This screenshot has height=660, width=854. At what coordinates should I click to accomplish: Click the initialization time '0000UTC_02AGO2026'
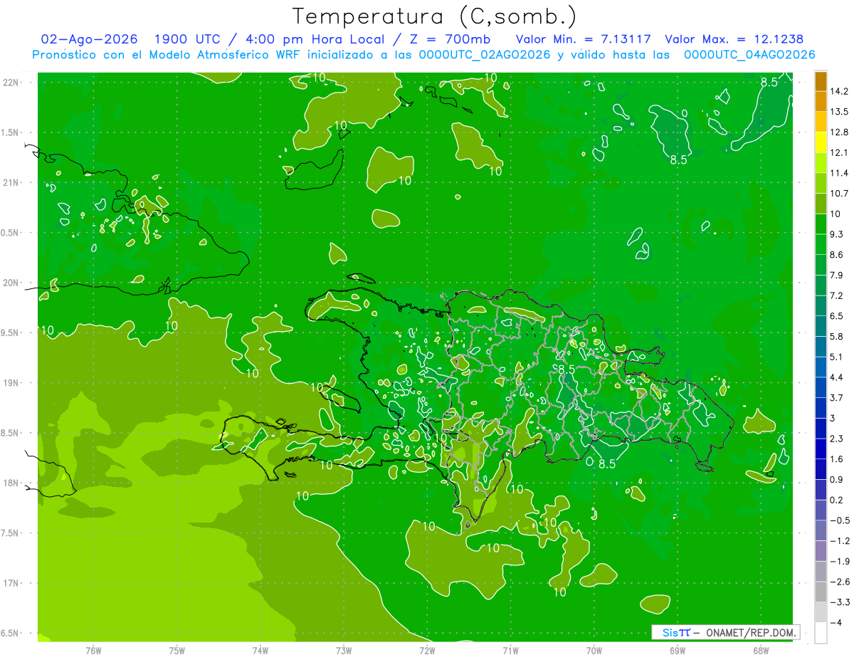(485, 55)
